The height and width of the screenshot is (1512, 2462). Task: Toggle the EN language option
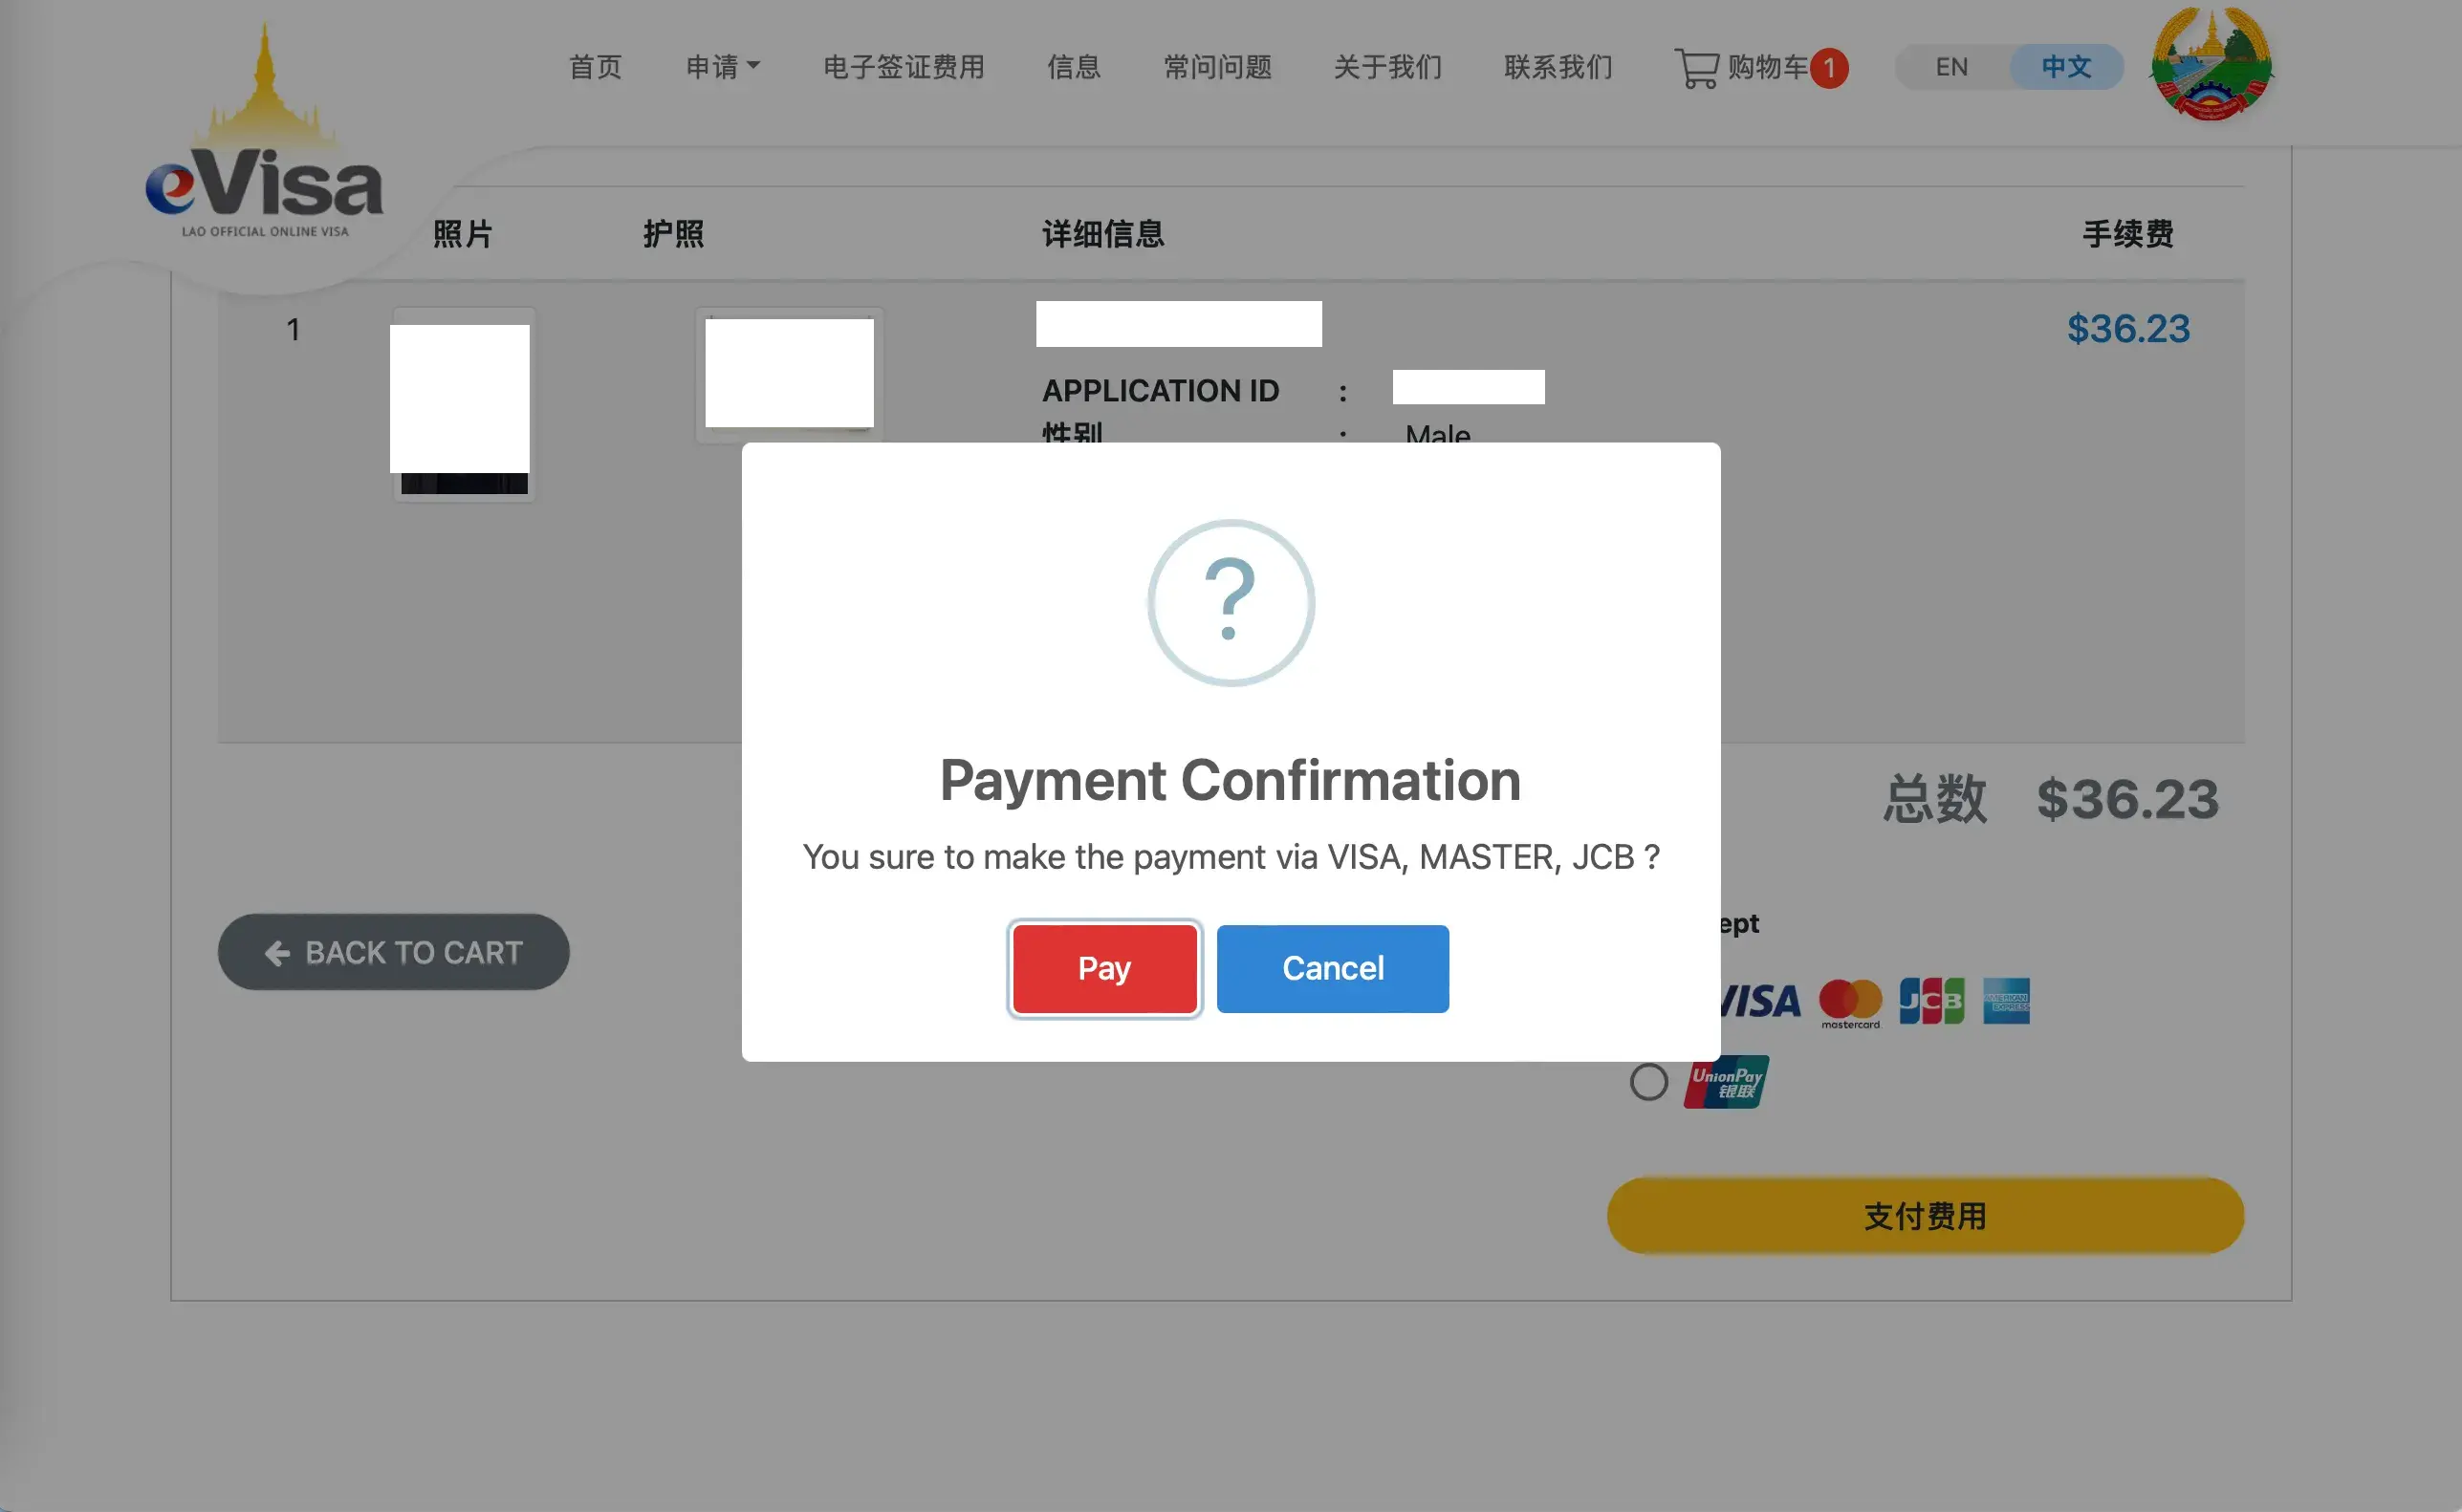point(1950,67)
